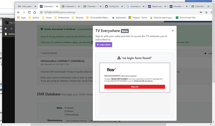The image size is (215, 126).
Task: Open the Personal bookmark folder
Action: tap(78, 18)
